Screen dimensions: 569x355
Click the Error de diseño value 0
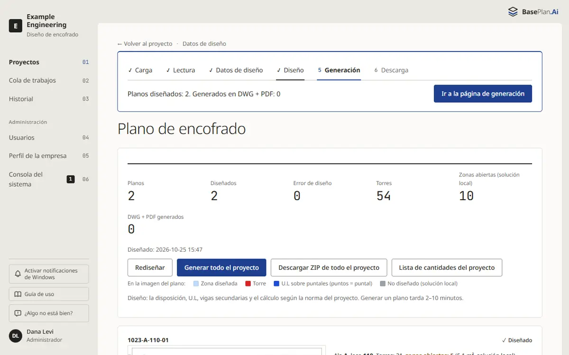[x=297, y=196]
